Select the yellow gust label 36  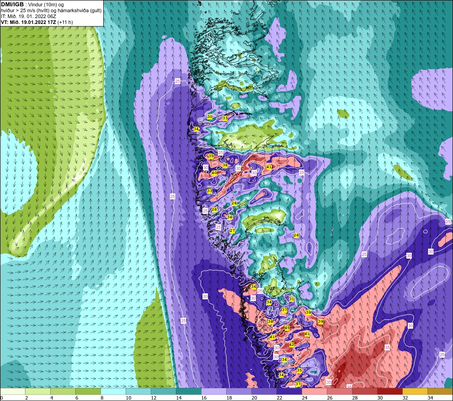click(254, 287)
